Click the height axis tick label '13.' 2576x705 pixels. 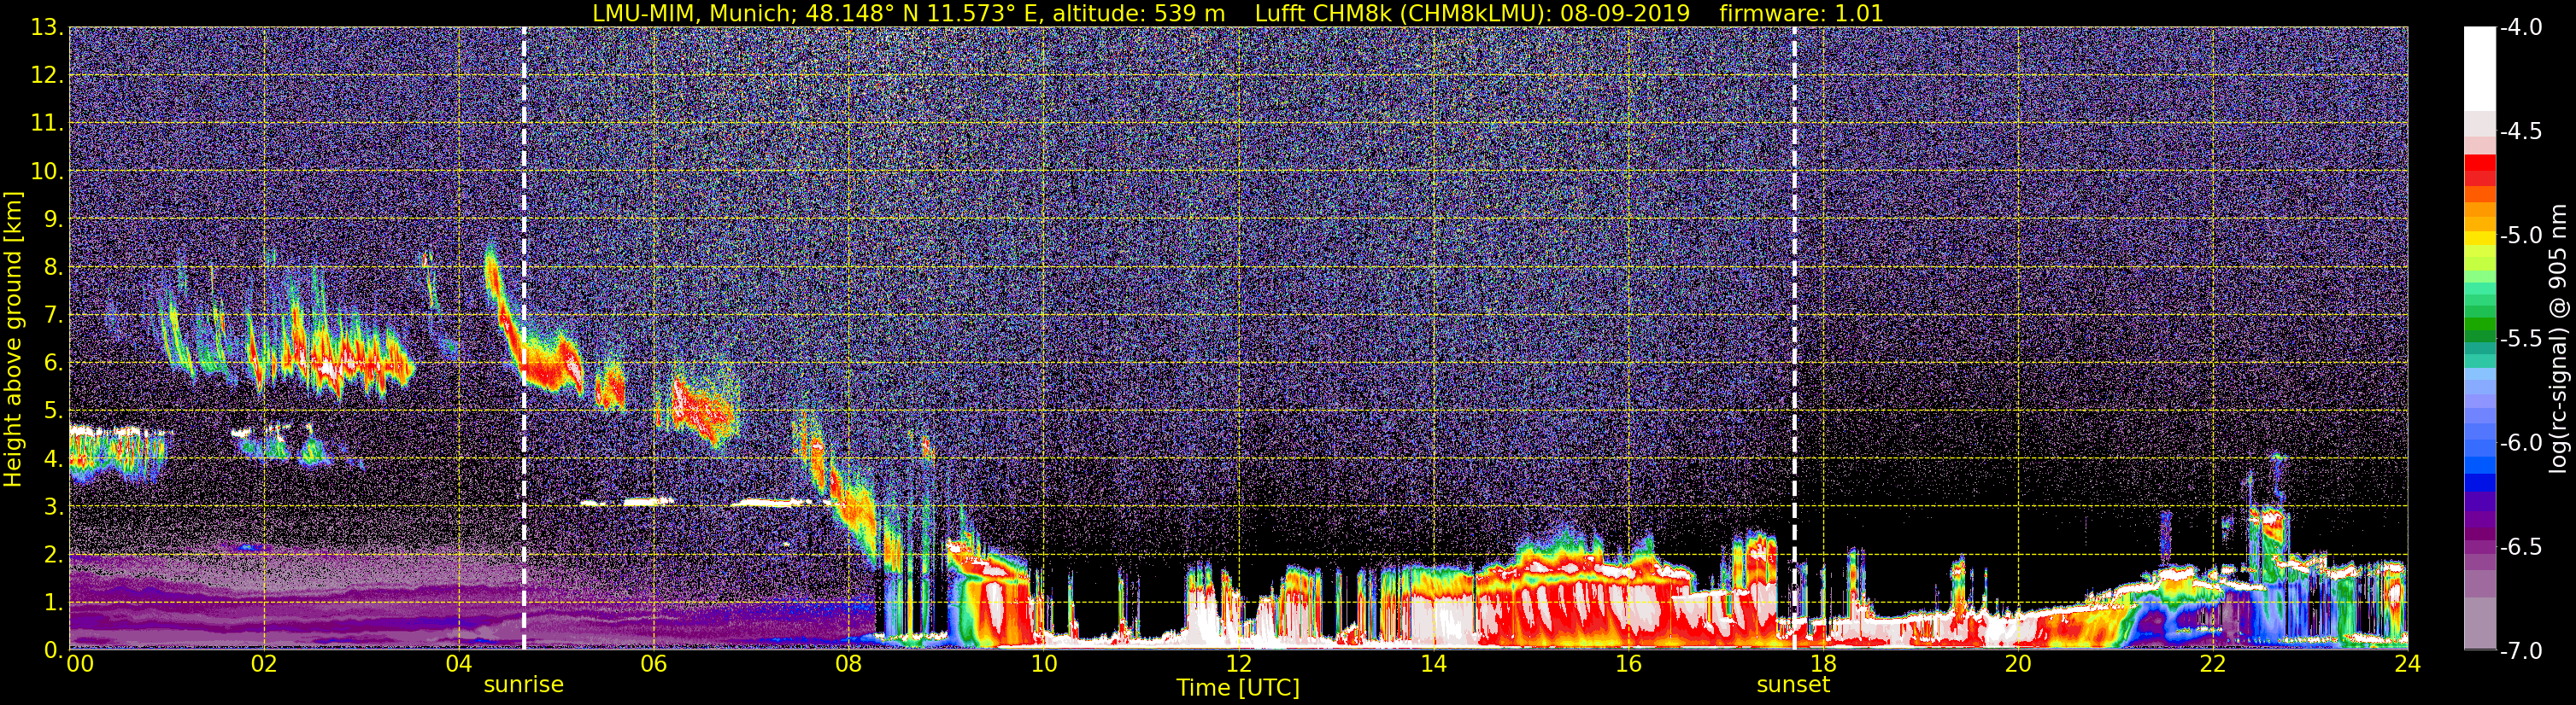point(47,28)
